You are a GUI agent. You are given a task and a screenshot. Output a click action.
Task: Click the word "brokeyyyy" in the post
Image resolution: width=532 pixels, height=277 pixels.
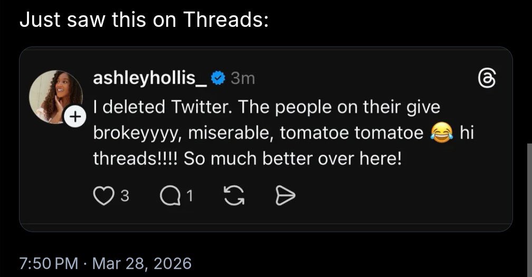click(x=137, y=133)
